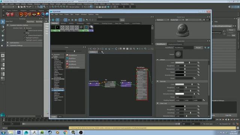Switch to the Textures tab in Browser
This screenshot has height=135, width=240.
[x=63, y=23]
